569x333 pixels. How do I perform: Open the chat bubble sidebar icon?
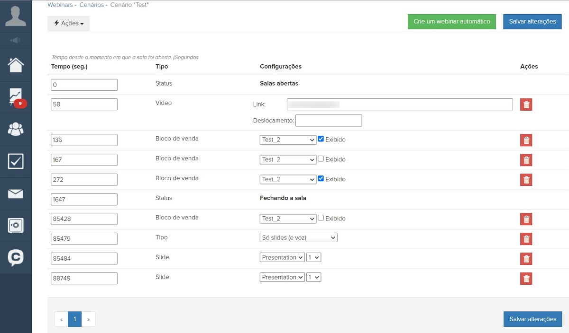click(x=16, y=258)
